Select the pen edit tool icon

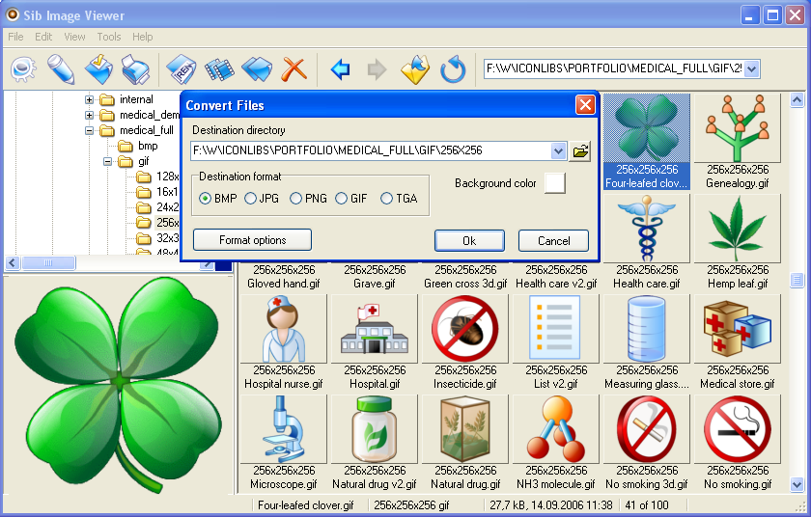(x=61, y=68)
